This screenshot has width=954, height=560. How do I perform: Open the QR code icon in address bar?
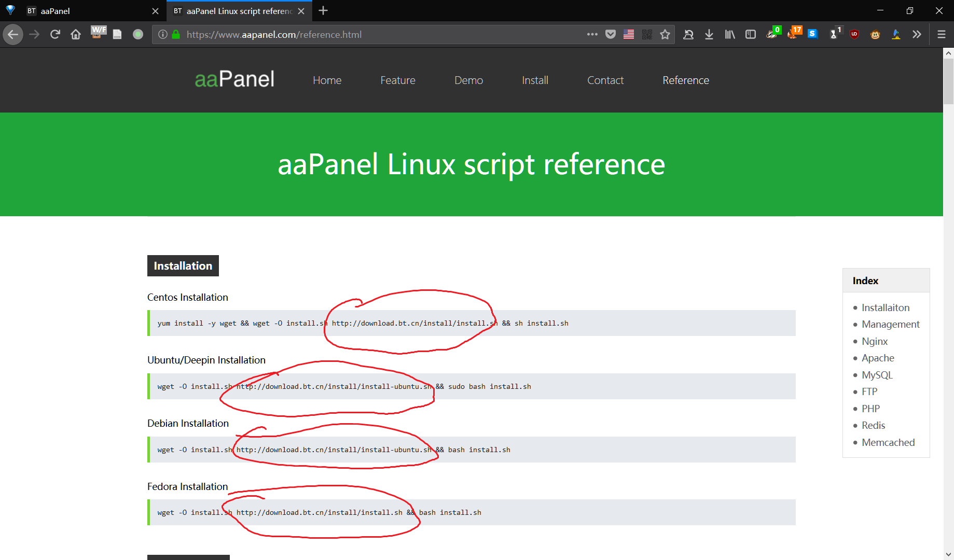tap(647, 34)
